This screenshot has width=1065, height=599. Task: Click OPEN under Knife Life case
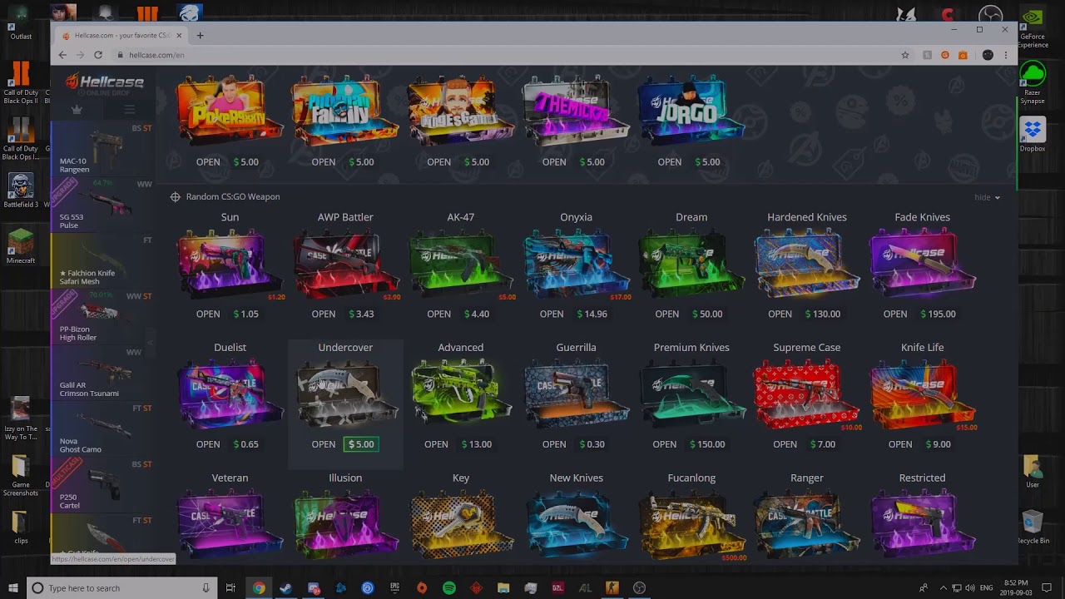click(x=900, y=444)
